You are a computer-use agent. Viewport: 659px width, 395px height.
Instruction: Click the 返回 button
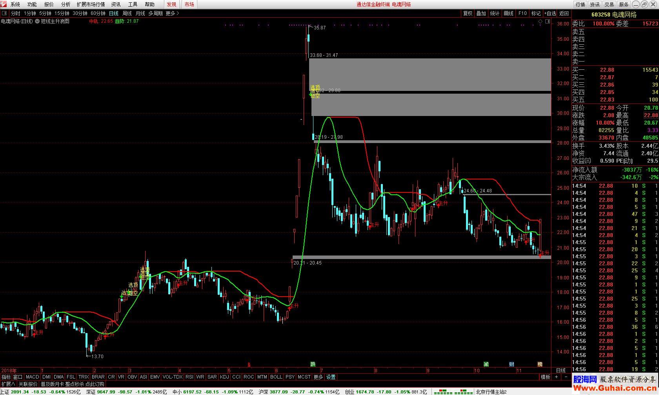click(x=564, y=13)
